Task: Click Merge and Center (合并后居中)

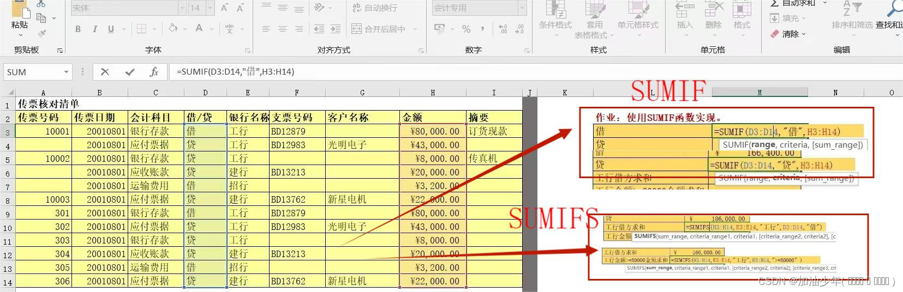Action: (x=379, y=29)
